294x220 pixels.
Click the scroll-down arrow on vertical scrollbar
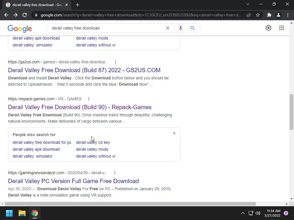click(x=291, y=199)
